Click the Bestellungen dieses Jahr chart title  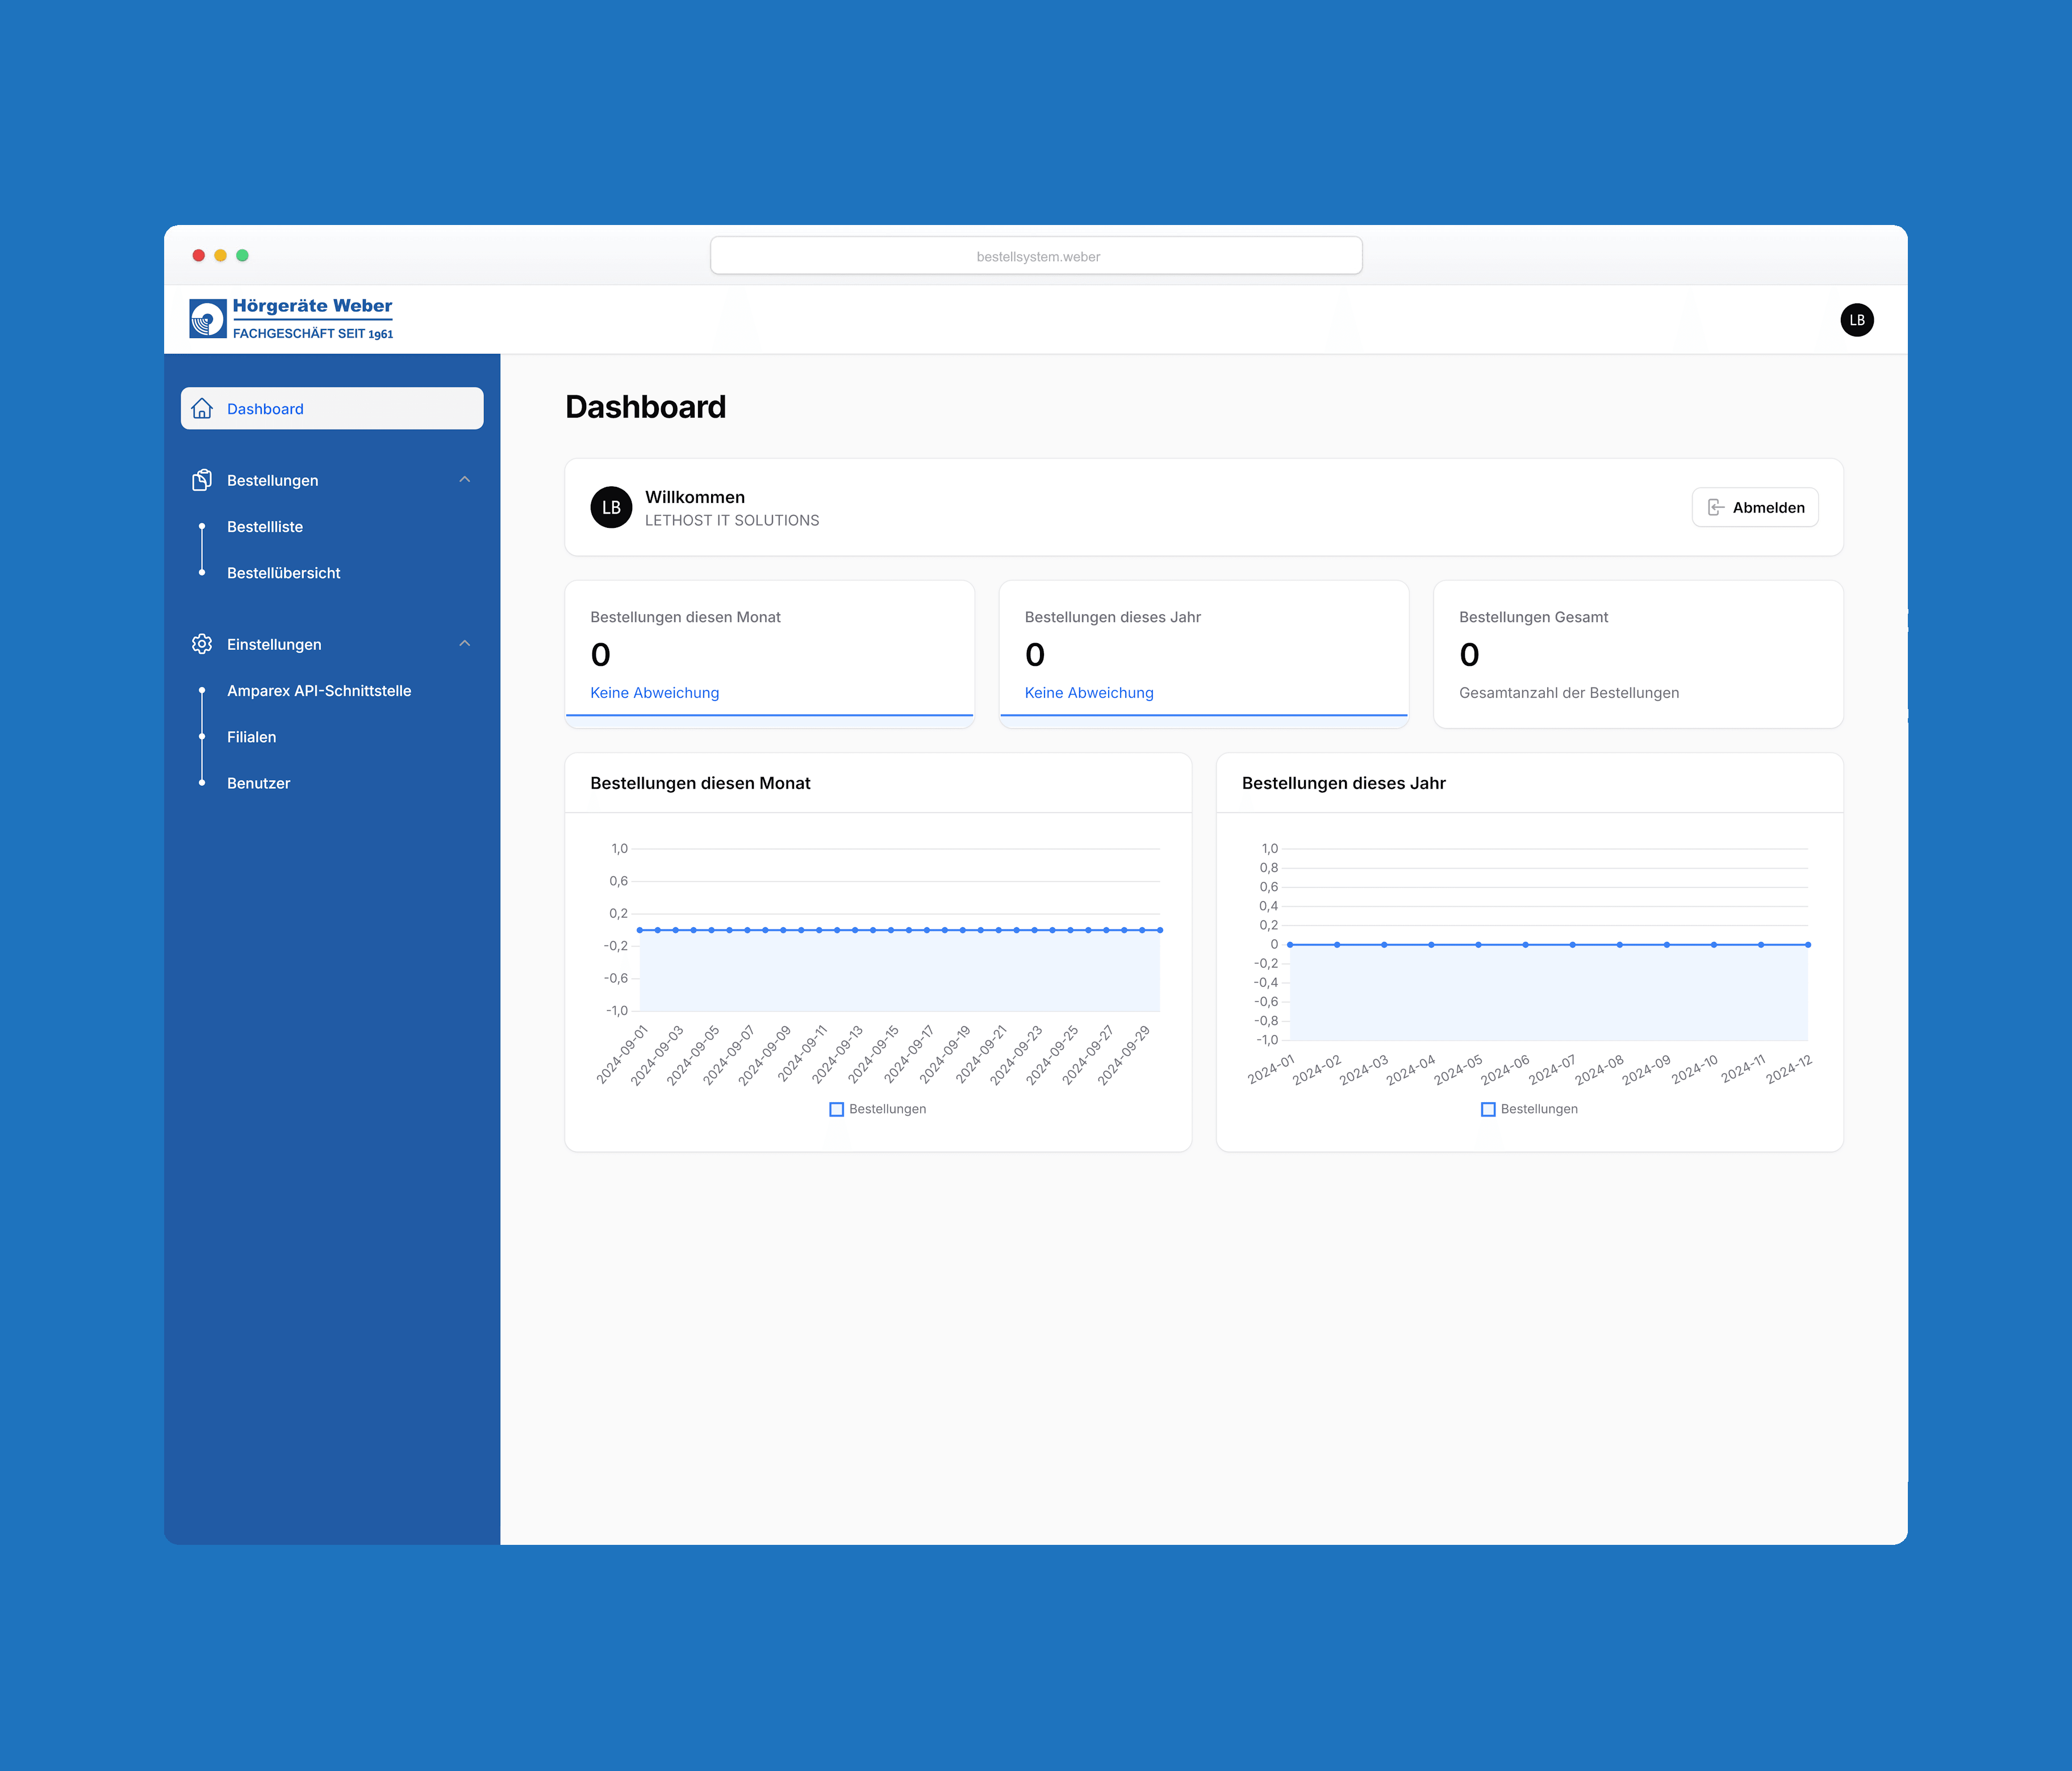tap(1343, 784)
